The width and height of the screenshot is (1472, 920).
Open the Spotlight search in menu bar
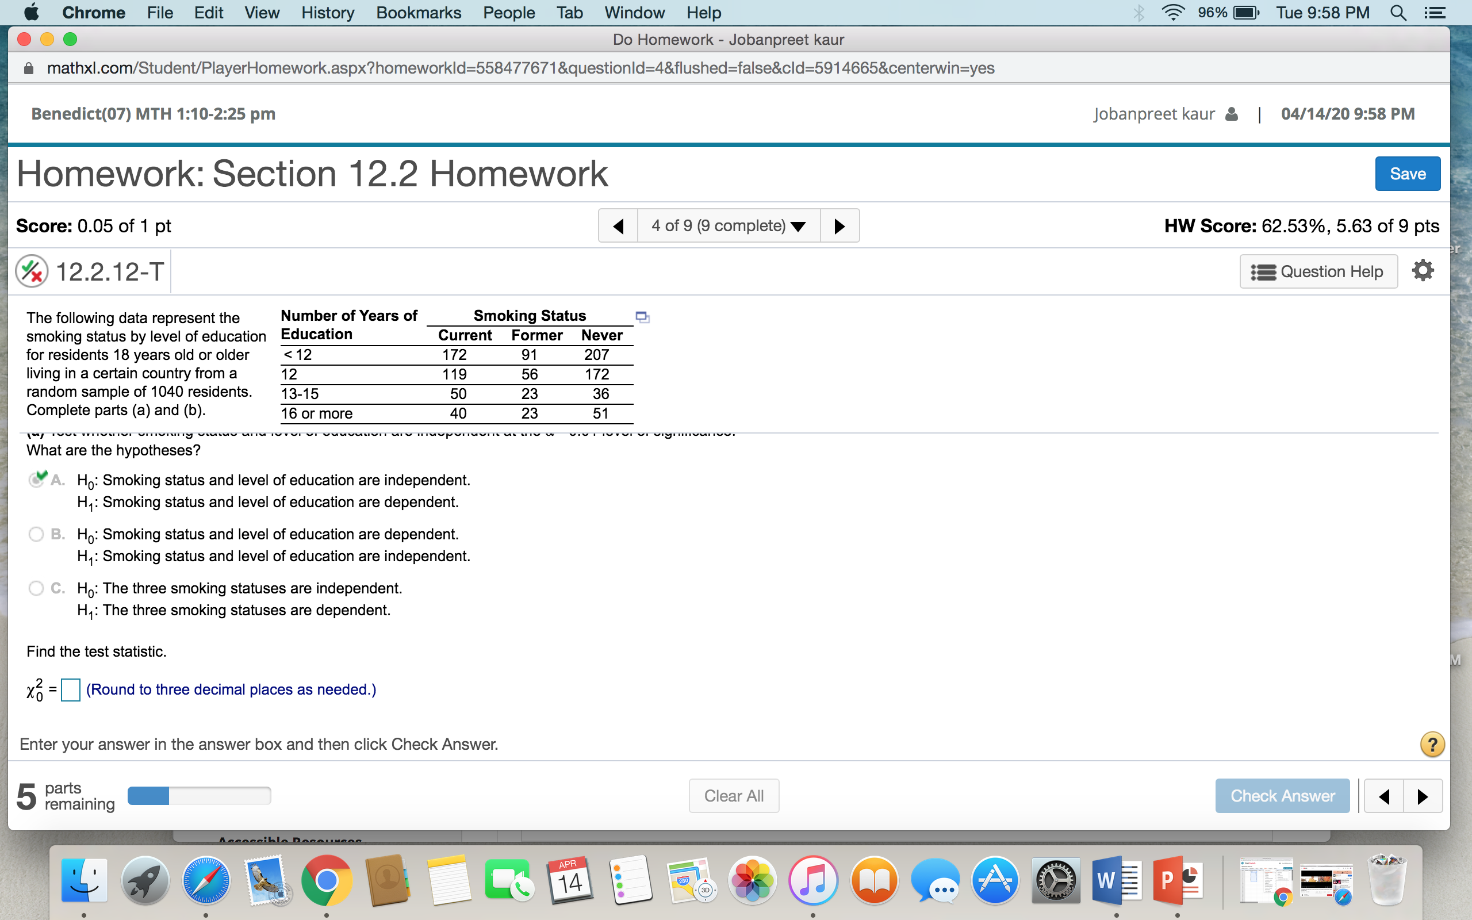coord(1398,13)
